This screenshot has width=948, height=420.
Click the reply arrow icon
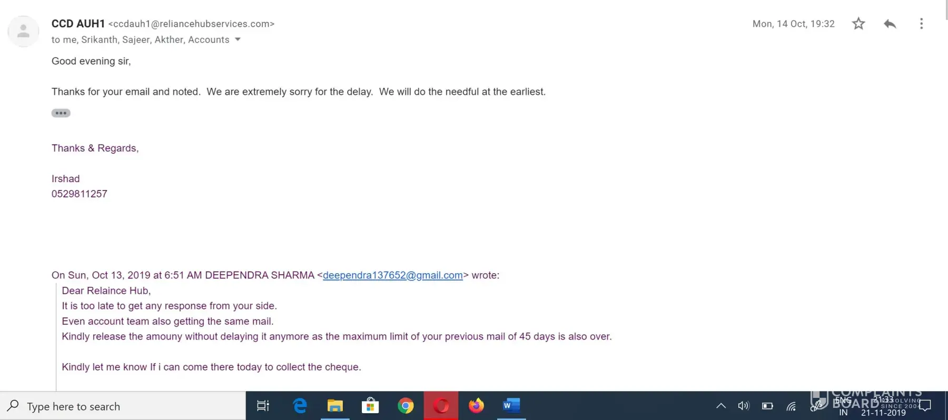point(890,24)
